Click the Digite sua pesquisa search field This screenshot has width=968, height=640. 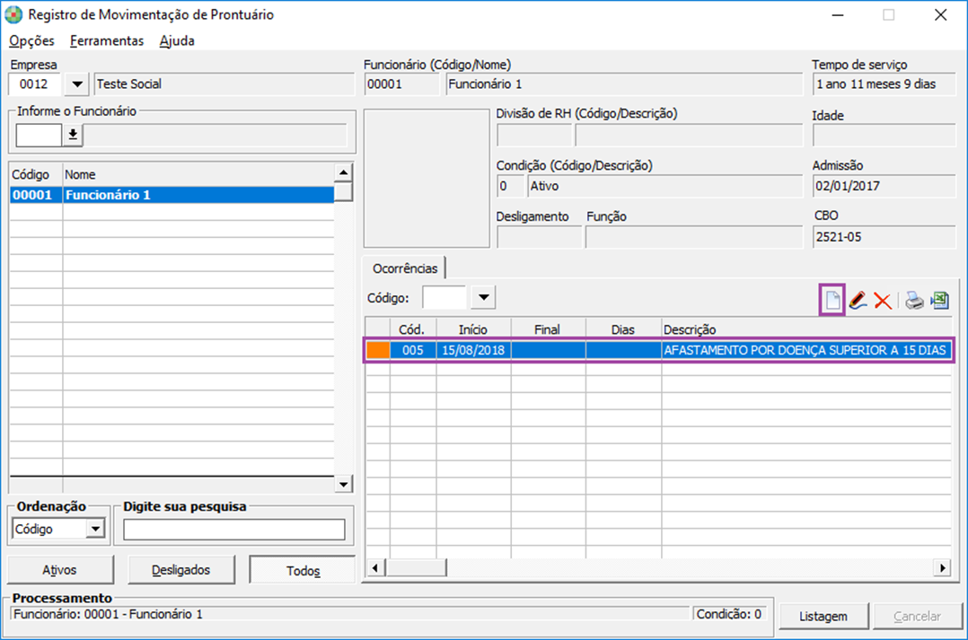click(x=234, y=530)
